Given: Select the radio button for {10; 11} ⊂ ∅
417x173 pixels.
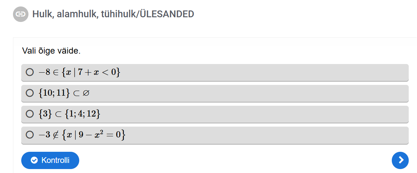Looking at the screenshot, I should pos(30,93).
